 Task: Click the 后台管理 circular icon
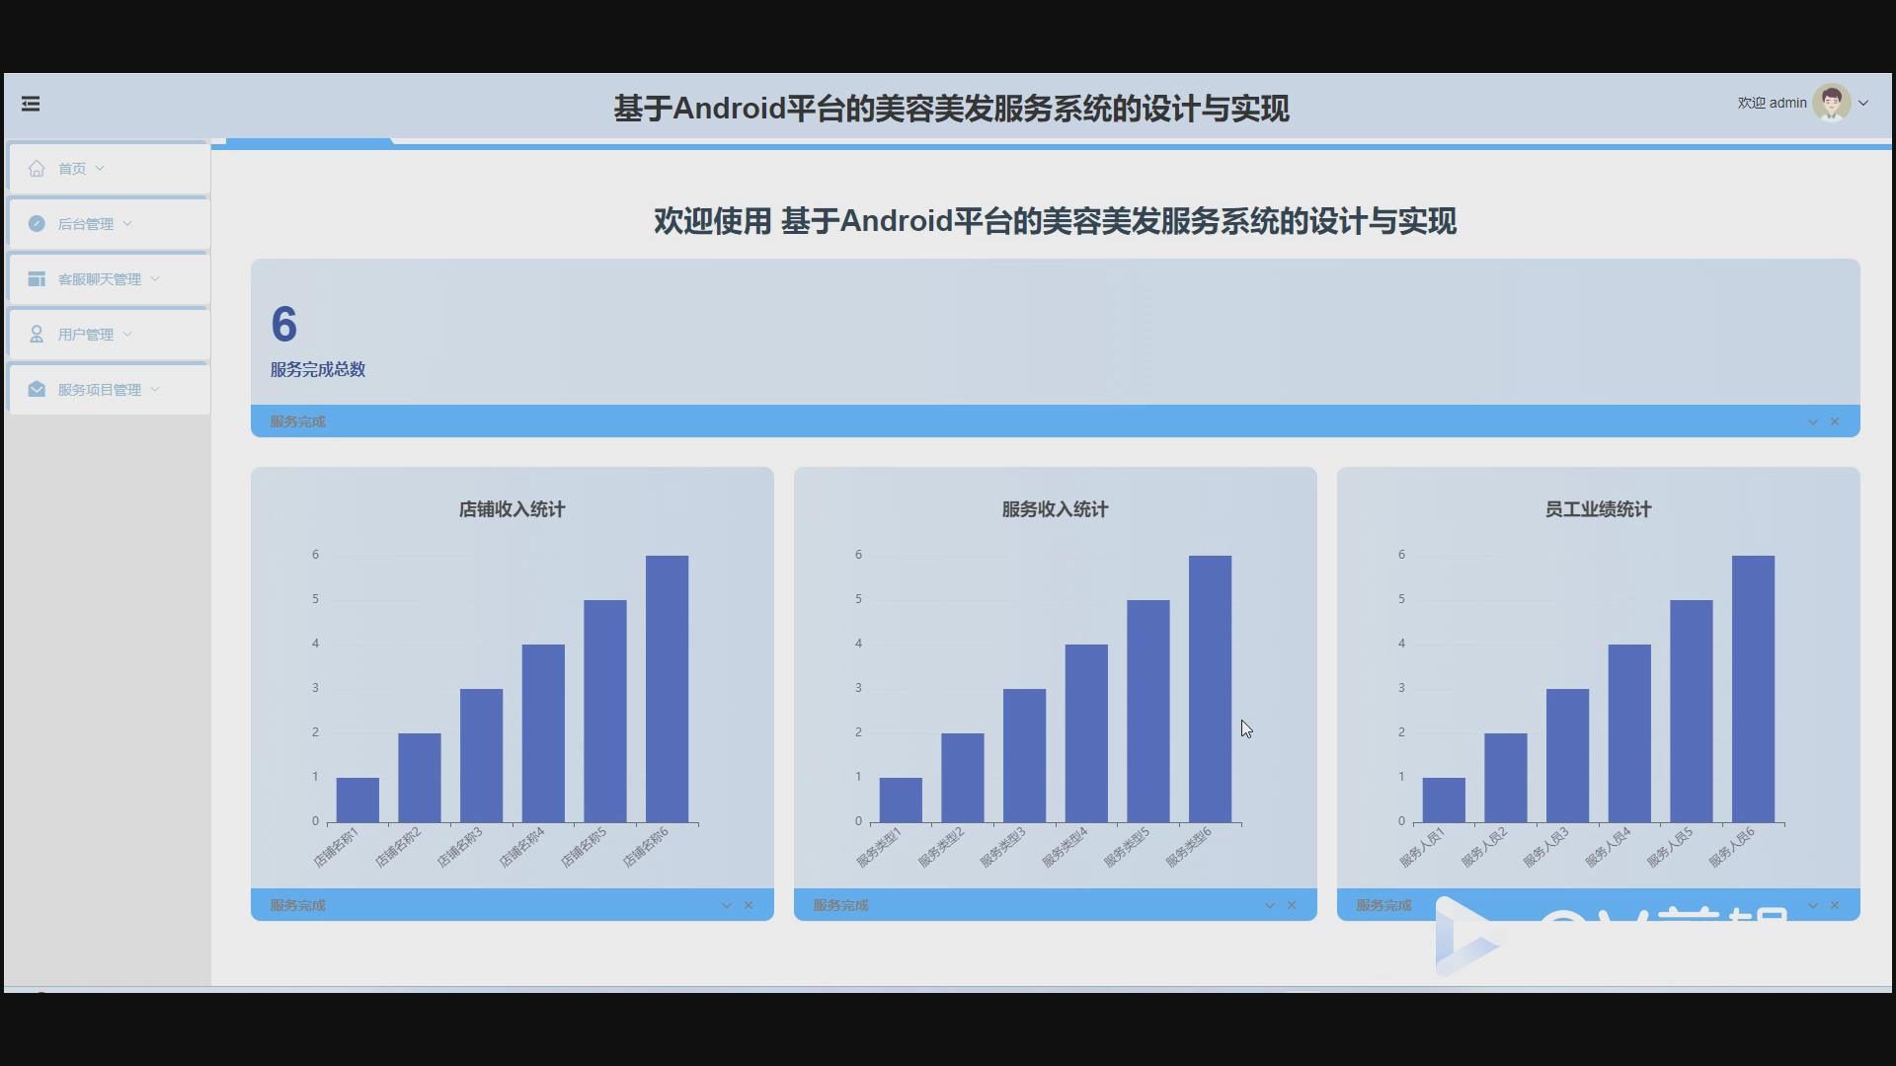37,223
